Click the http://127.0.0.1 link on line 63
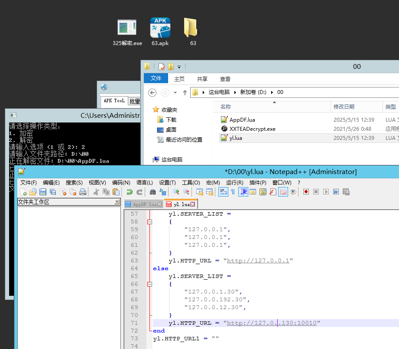 tap(258, 261)
